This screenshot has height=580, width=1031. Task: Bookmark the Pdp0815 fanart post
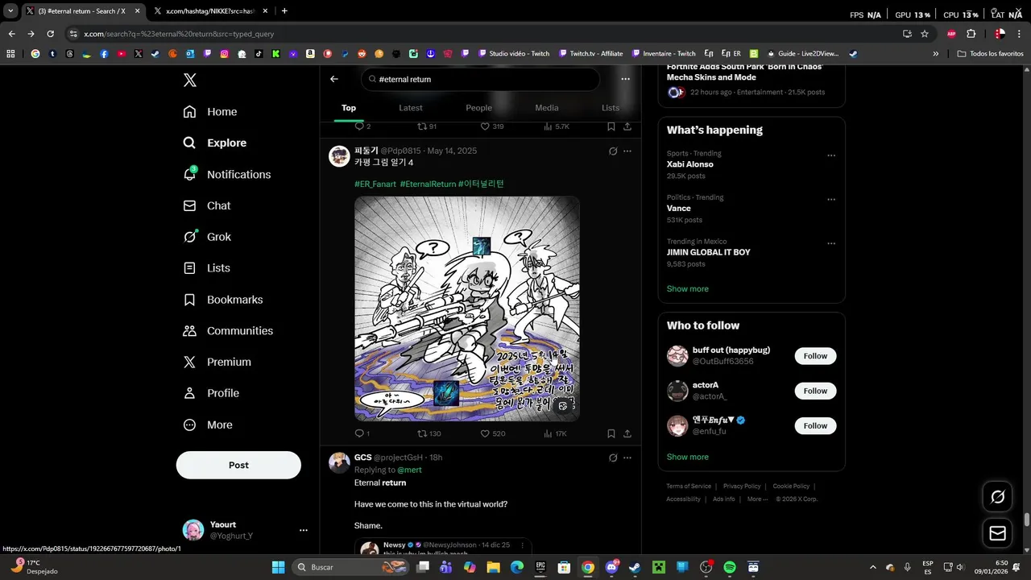point(611,433)
